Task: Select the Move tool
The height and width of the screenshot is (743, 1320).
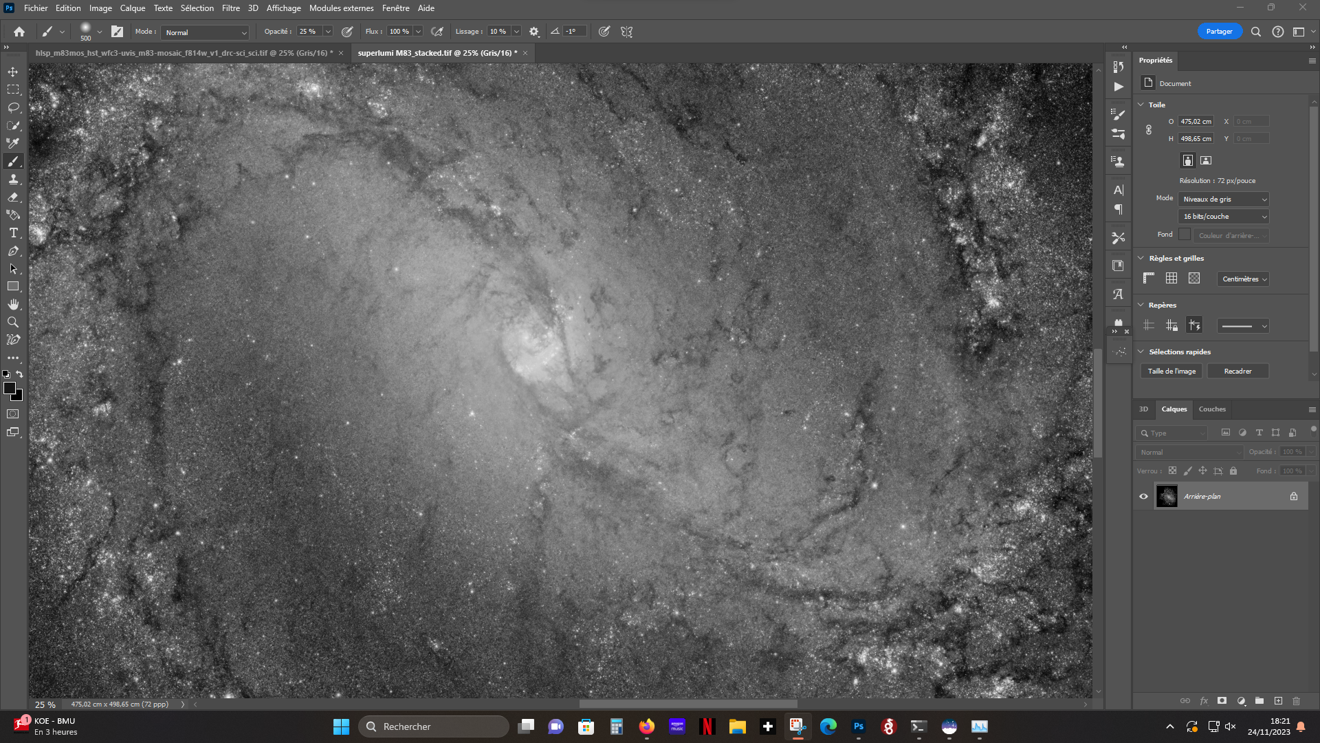Action: pos(13,72)
